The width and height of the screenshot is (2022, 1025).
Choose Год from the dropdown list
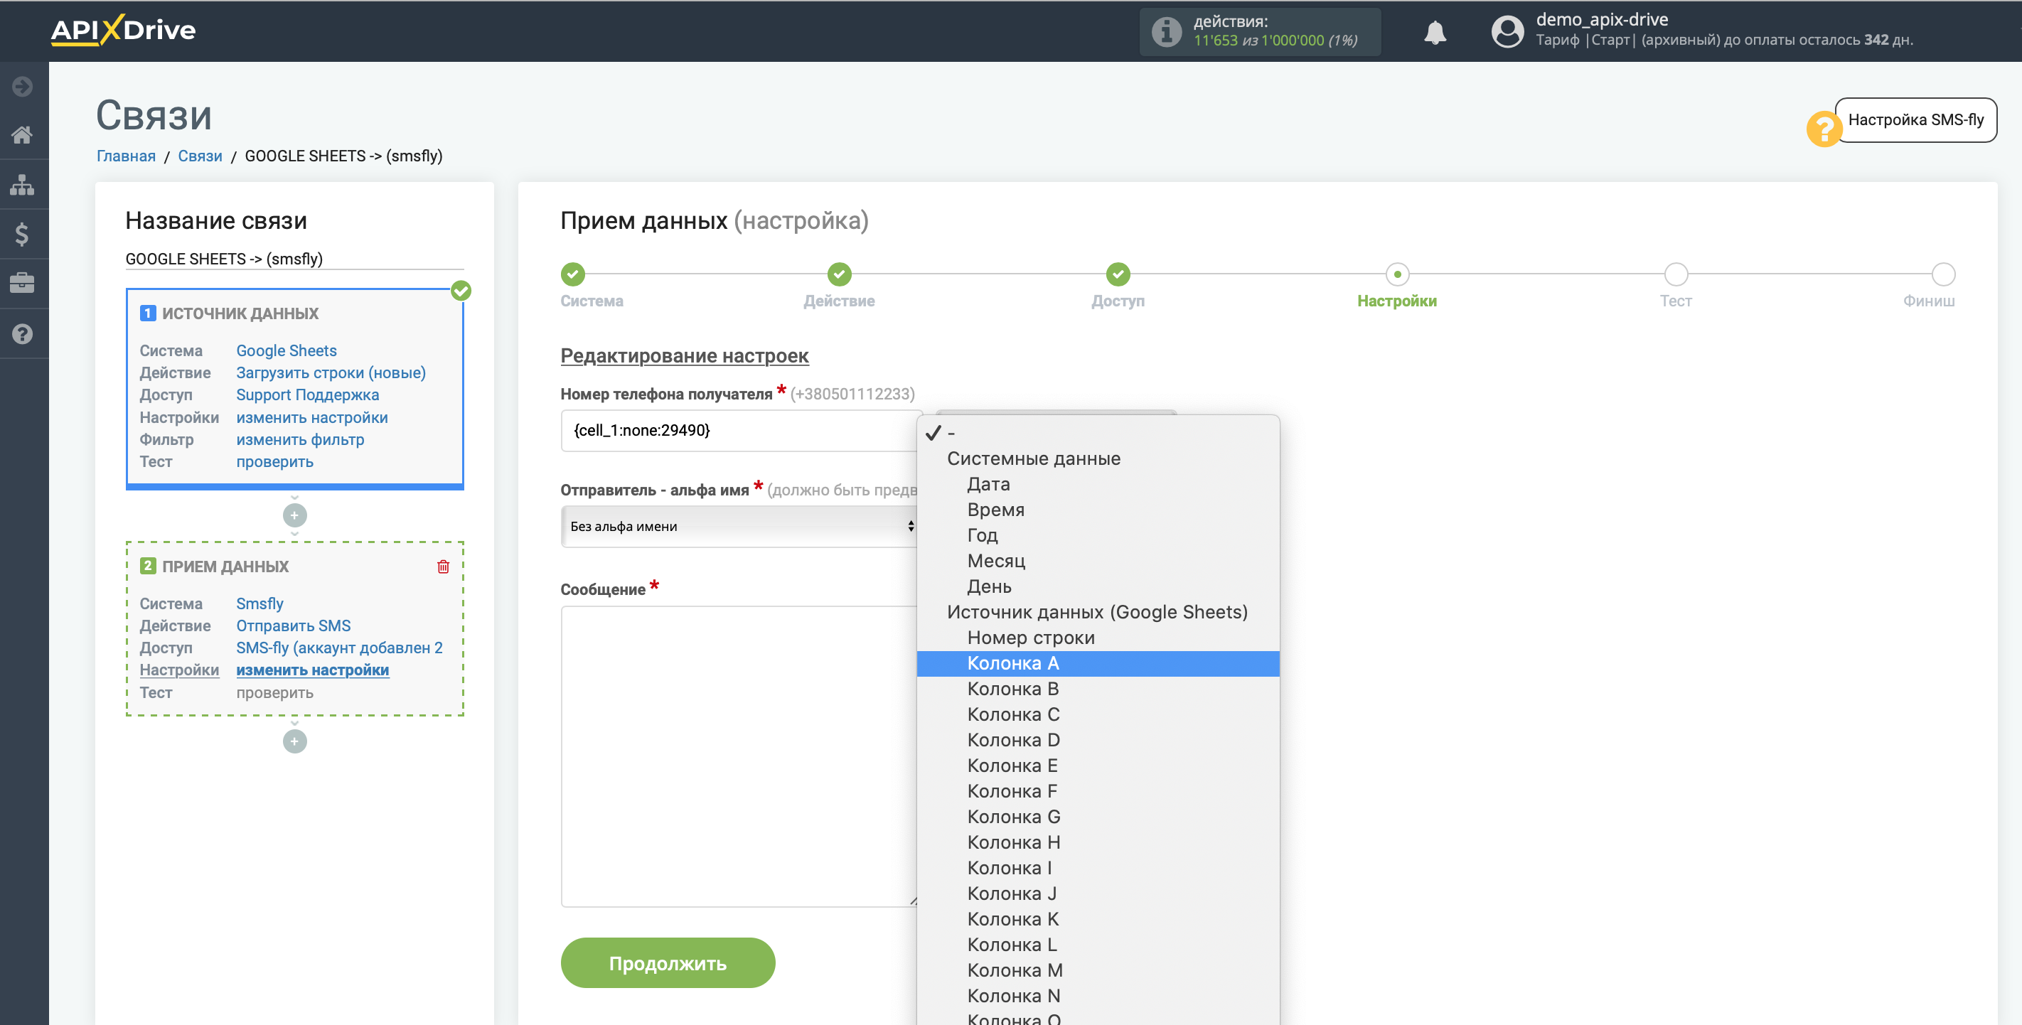click(1098, 535)
